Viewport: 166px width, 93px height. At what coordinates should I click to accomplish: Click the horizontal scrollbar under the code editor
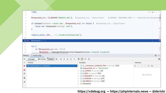tap(50, 53)
